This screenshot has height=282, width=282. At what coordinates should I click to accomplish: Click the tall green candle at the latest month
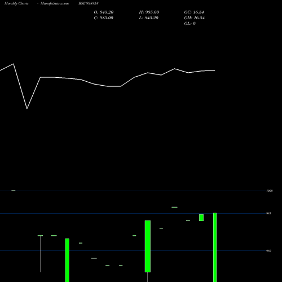(x=215, y=248)
